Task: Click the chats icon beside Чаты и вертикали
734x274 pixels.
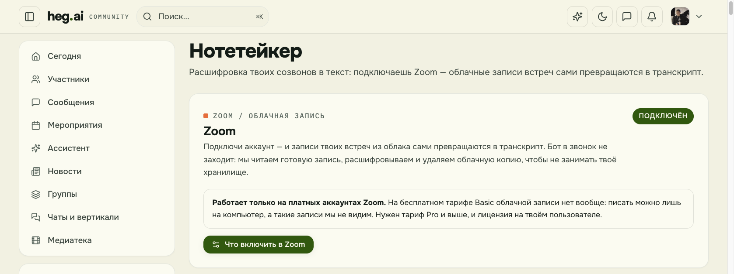Action: click(x=36, y=217)
